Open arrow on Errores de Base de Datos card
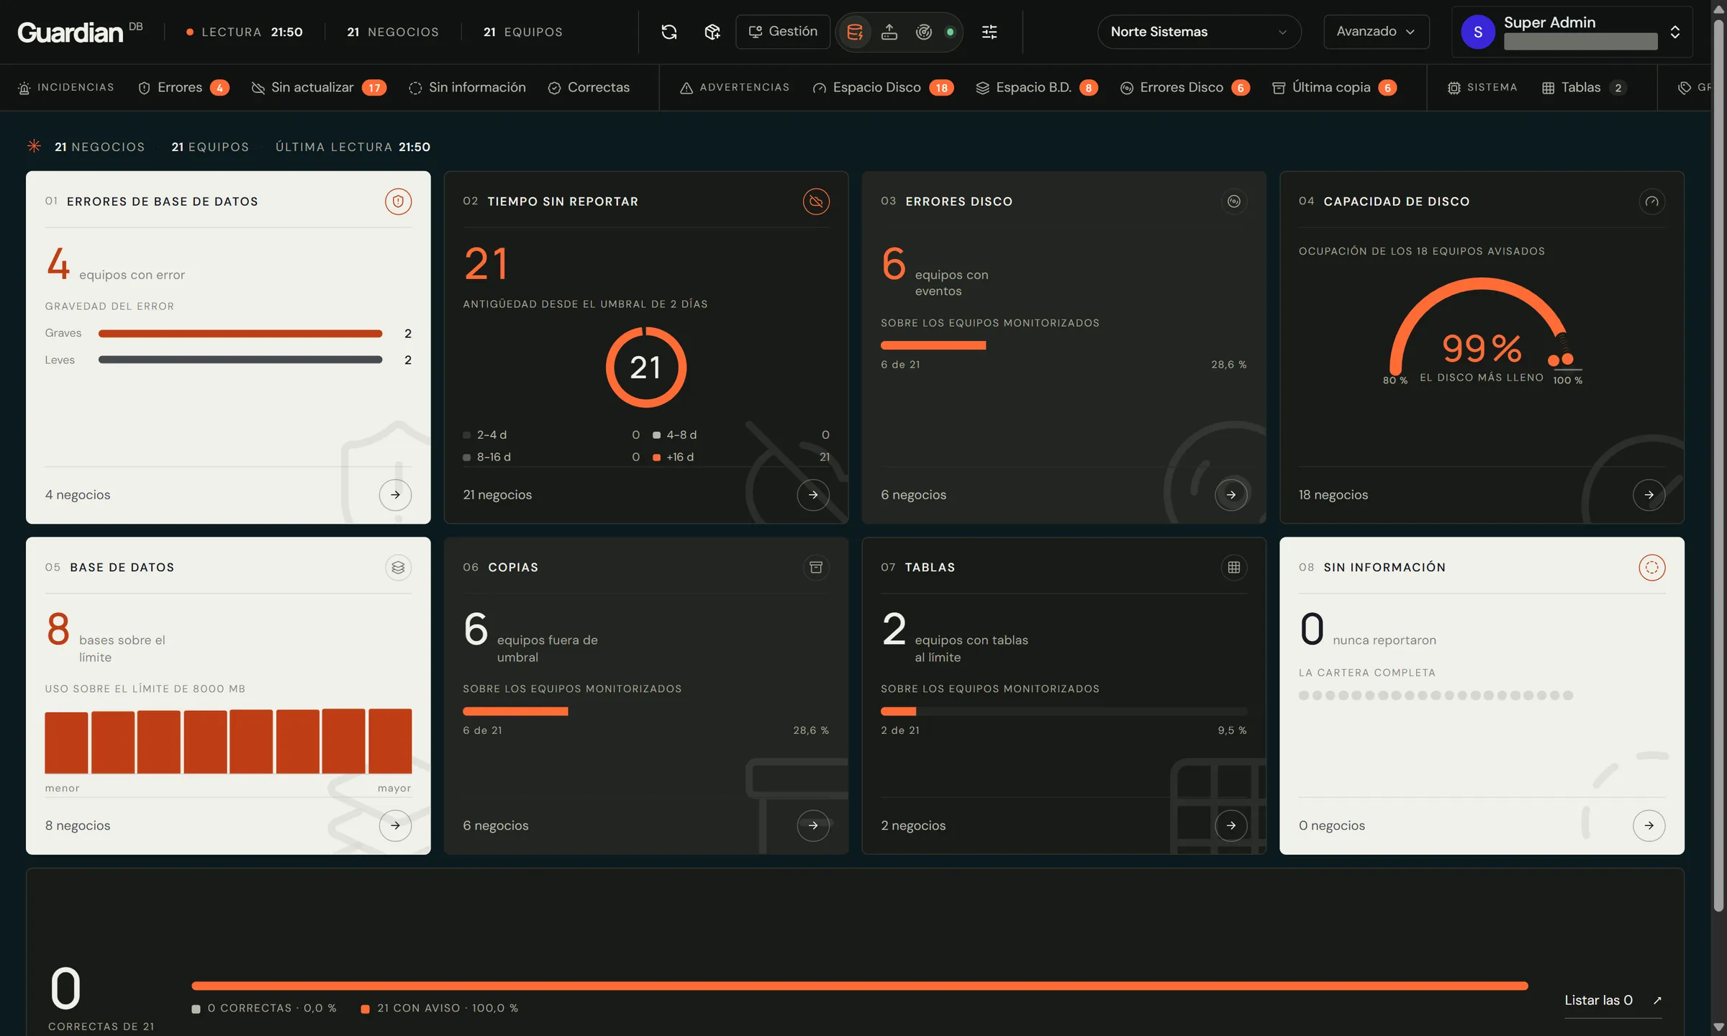 point(395,495)
